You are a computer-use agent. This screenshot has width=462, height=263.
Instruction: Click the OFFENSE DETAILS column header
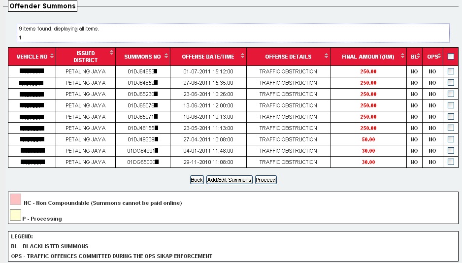(288, 57)
